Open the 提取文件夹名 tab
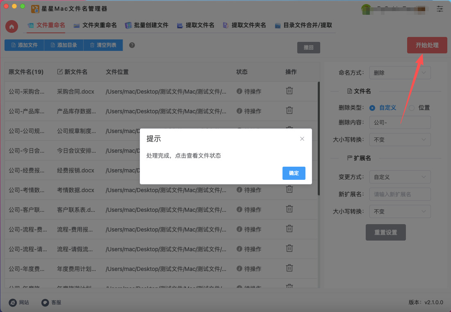Image resolution: width=451 pixels, height=312 pixels. 244,25
